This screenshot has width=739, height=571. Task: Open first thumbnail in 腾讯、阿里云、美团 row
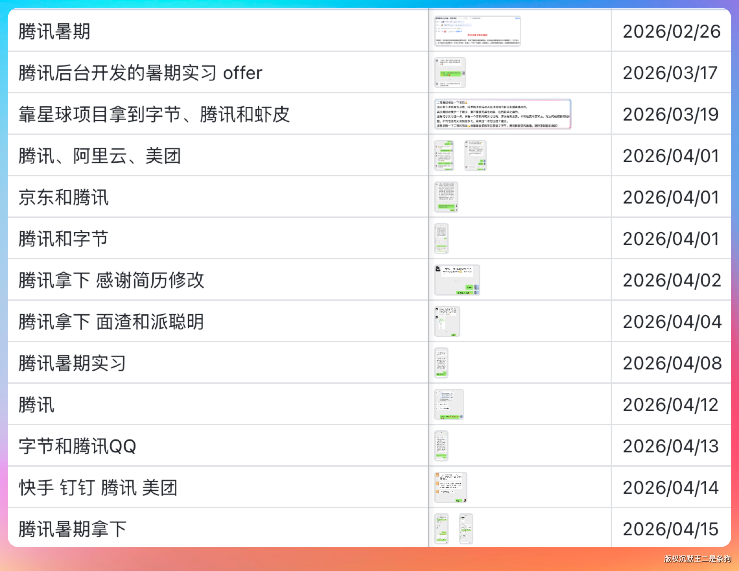tap(444, 156)
